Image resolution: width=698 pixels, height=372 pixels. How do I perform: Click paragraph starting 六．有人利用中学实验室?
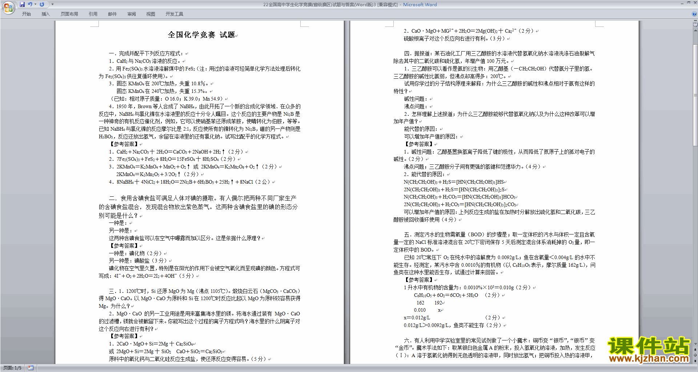tap(494, 348)
